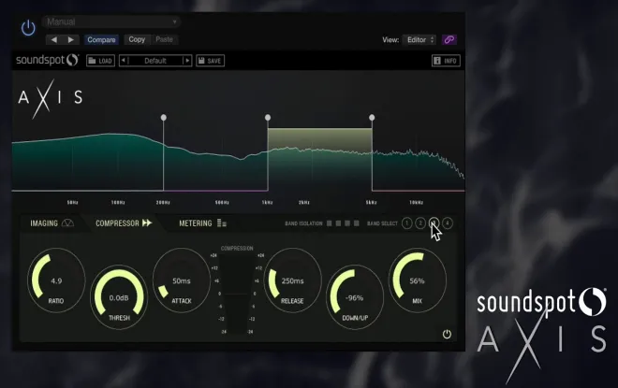Go to previous preset with left arrow
The width and height of the screenshot is (618, 388).
click(x=54, y=39)
